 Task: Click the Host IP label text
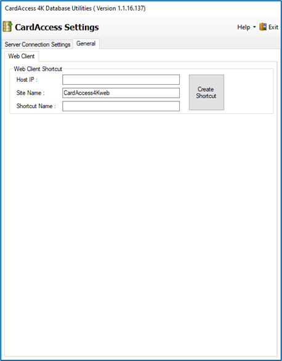coord(26,80)
